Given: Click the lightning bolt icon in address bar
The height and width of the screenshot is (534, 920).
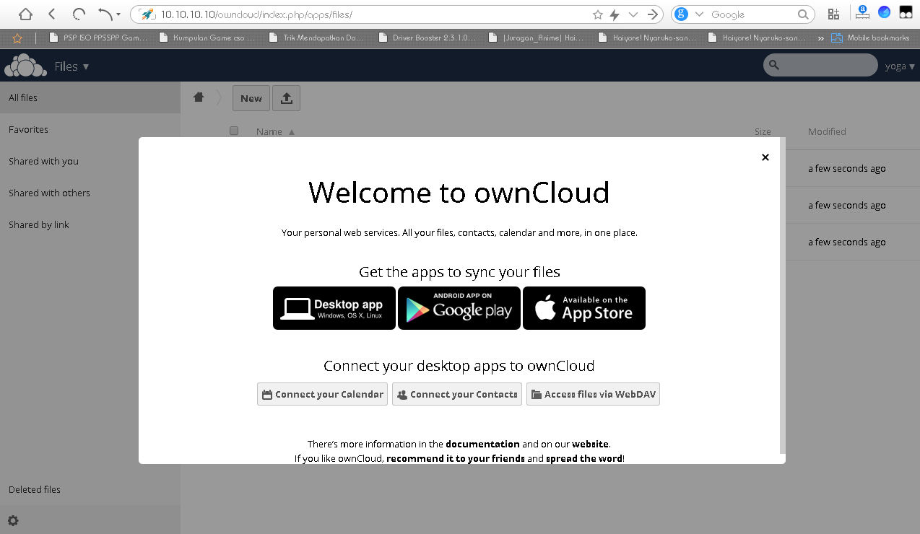Looking at the screenshot, I should click(615, 14).
